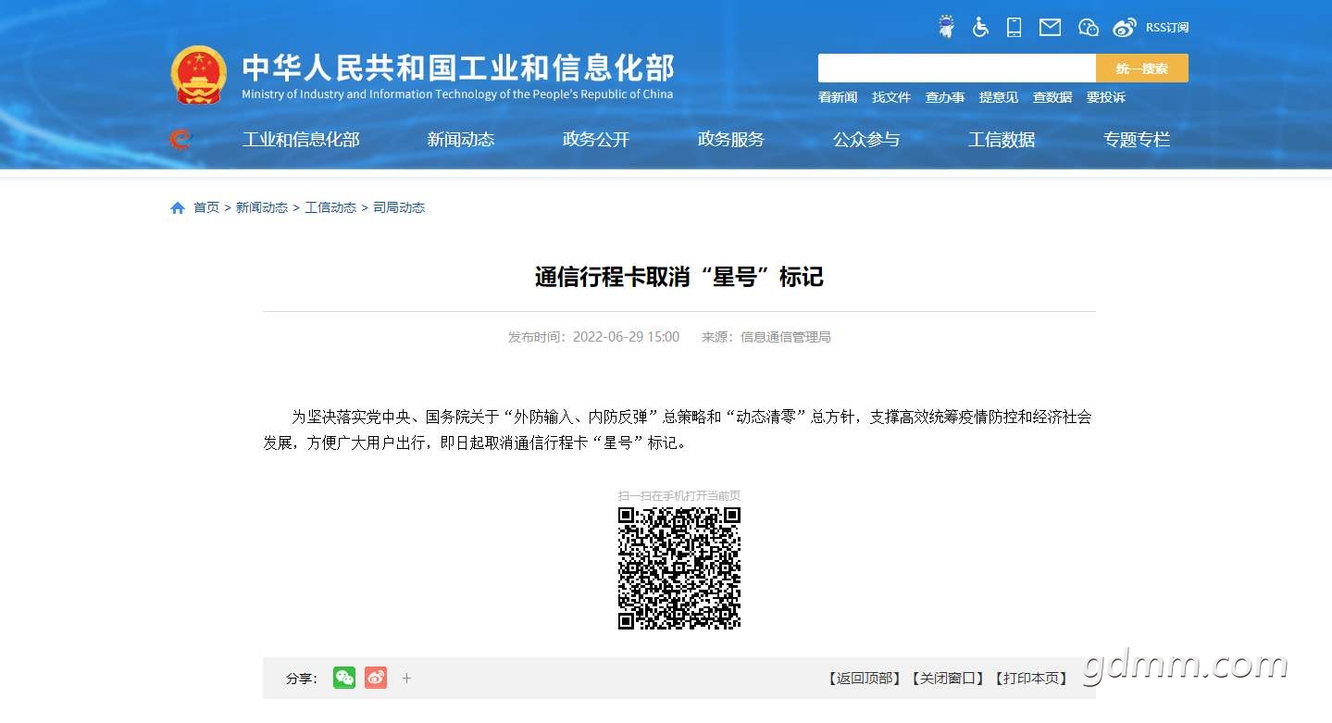This screenshot has height=723, width=1332.
Task: Open the RSS订阅 link
Action: pos(1167,28)
